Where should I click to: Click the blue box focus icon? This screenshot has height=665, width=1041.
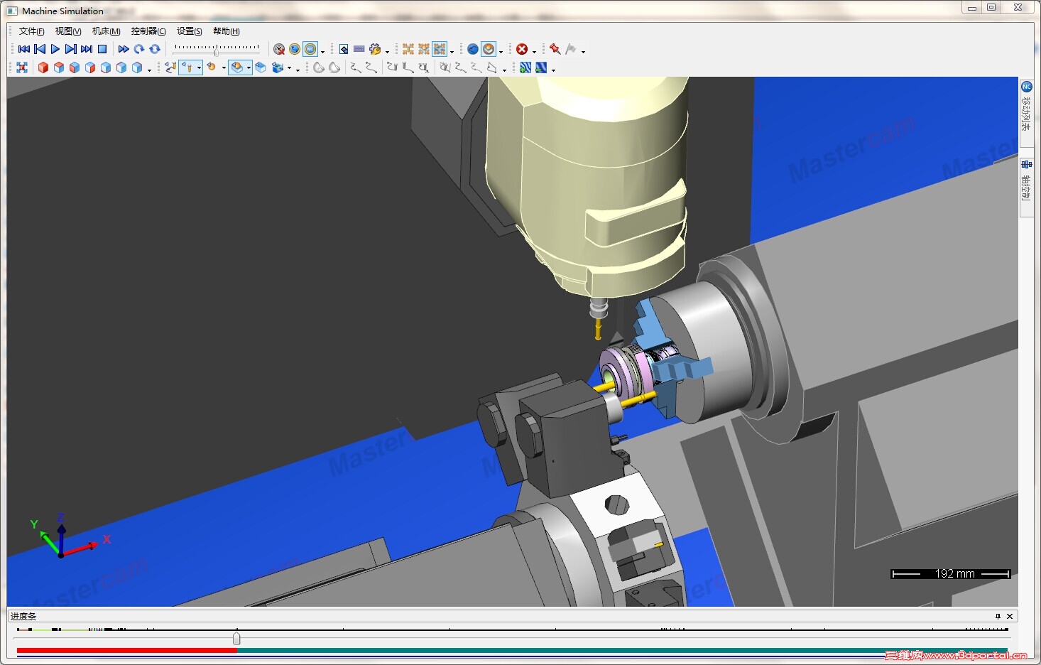pos(261,67)
